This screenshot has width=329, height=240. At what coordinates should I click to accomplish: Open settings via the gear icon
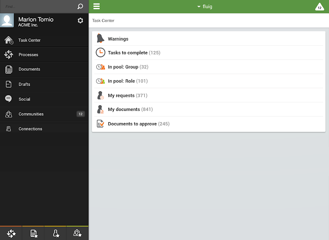tap(80, 21)
